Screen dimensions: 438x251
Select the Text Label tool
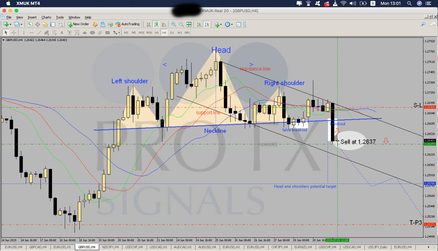coord(69,32)
